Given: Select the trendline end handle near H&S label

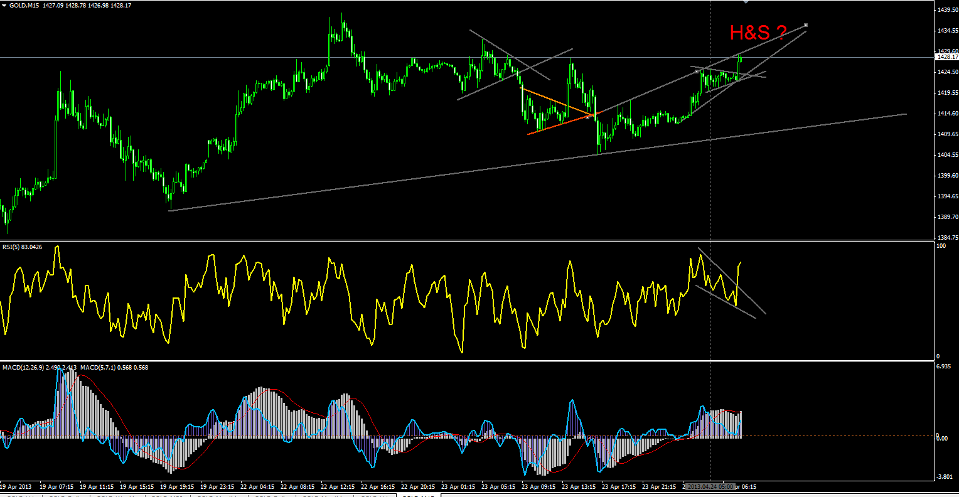Looking at the screenshot, I should click(806, 25).
